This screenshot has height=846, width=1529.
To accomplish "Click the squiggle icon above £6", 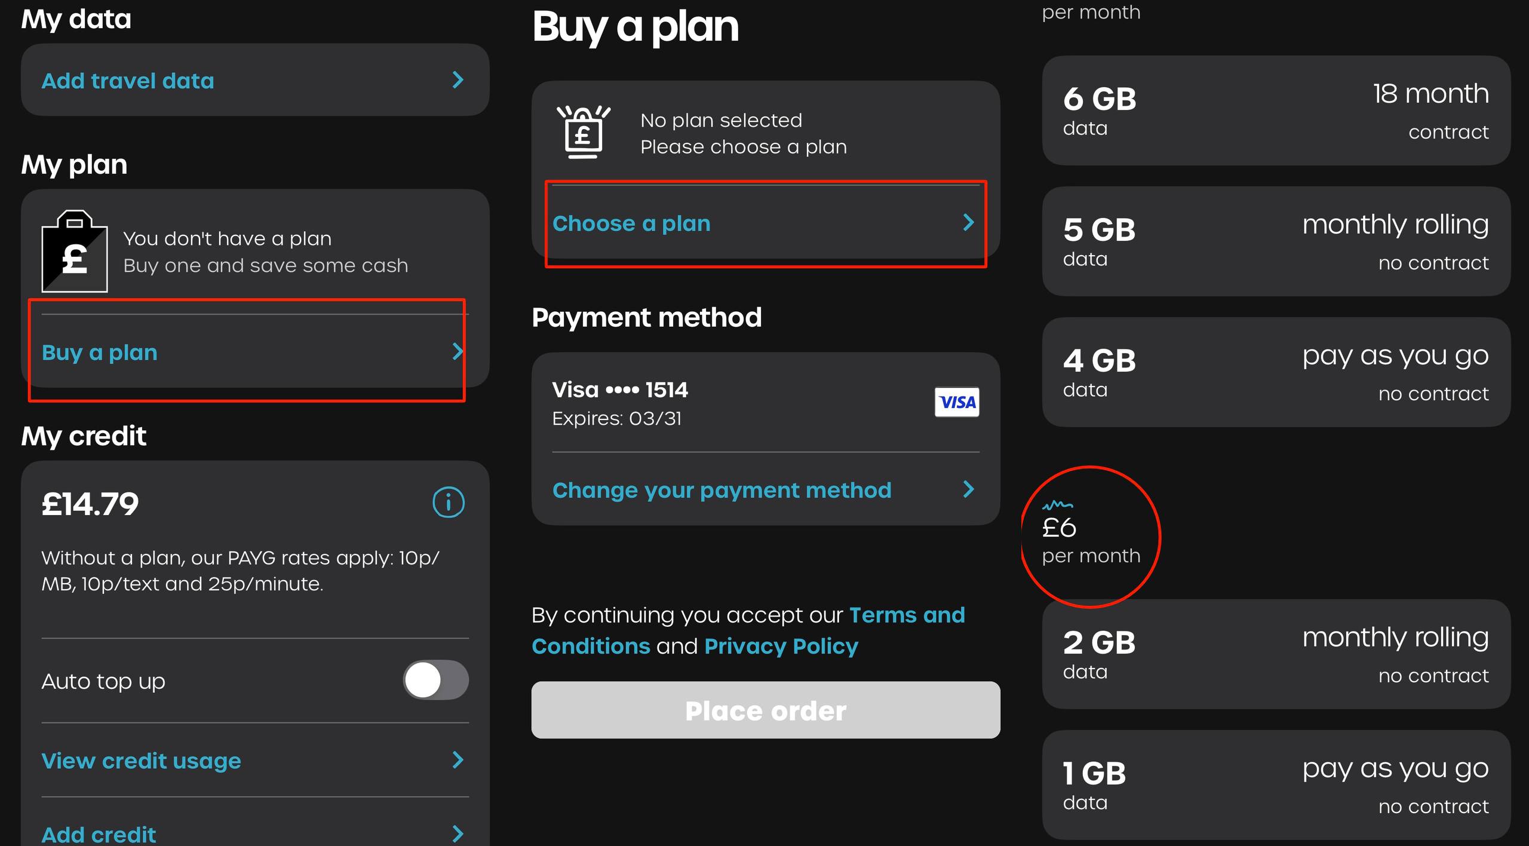I will 1057,505.
